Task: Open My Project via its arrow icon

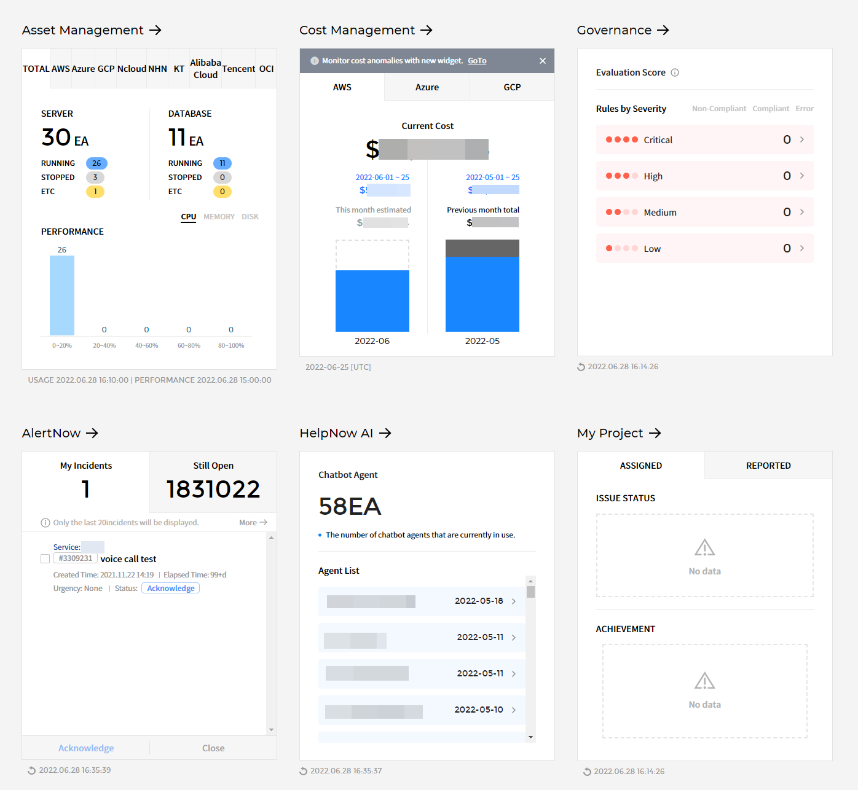Action: (x=656, y=433)
